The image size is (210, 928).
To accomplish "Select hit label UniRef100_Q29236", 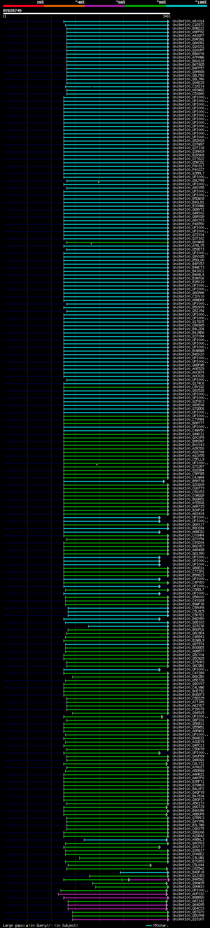I will [x=188, y=626].
